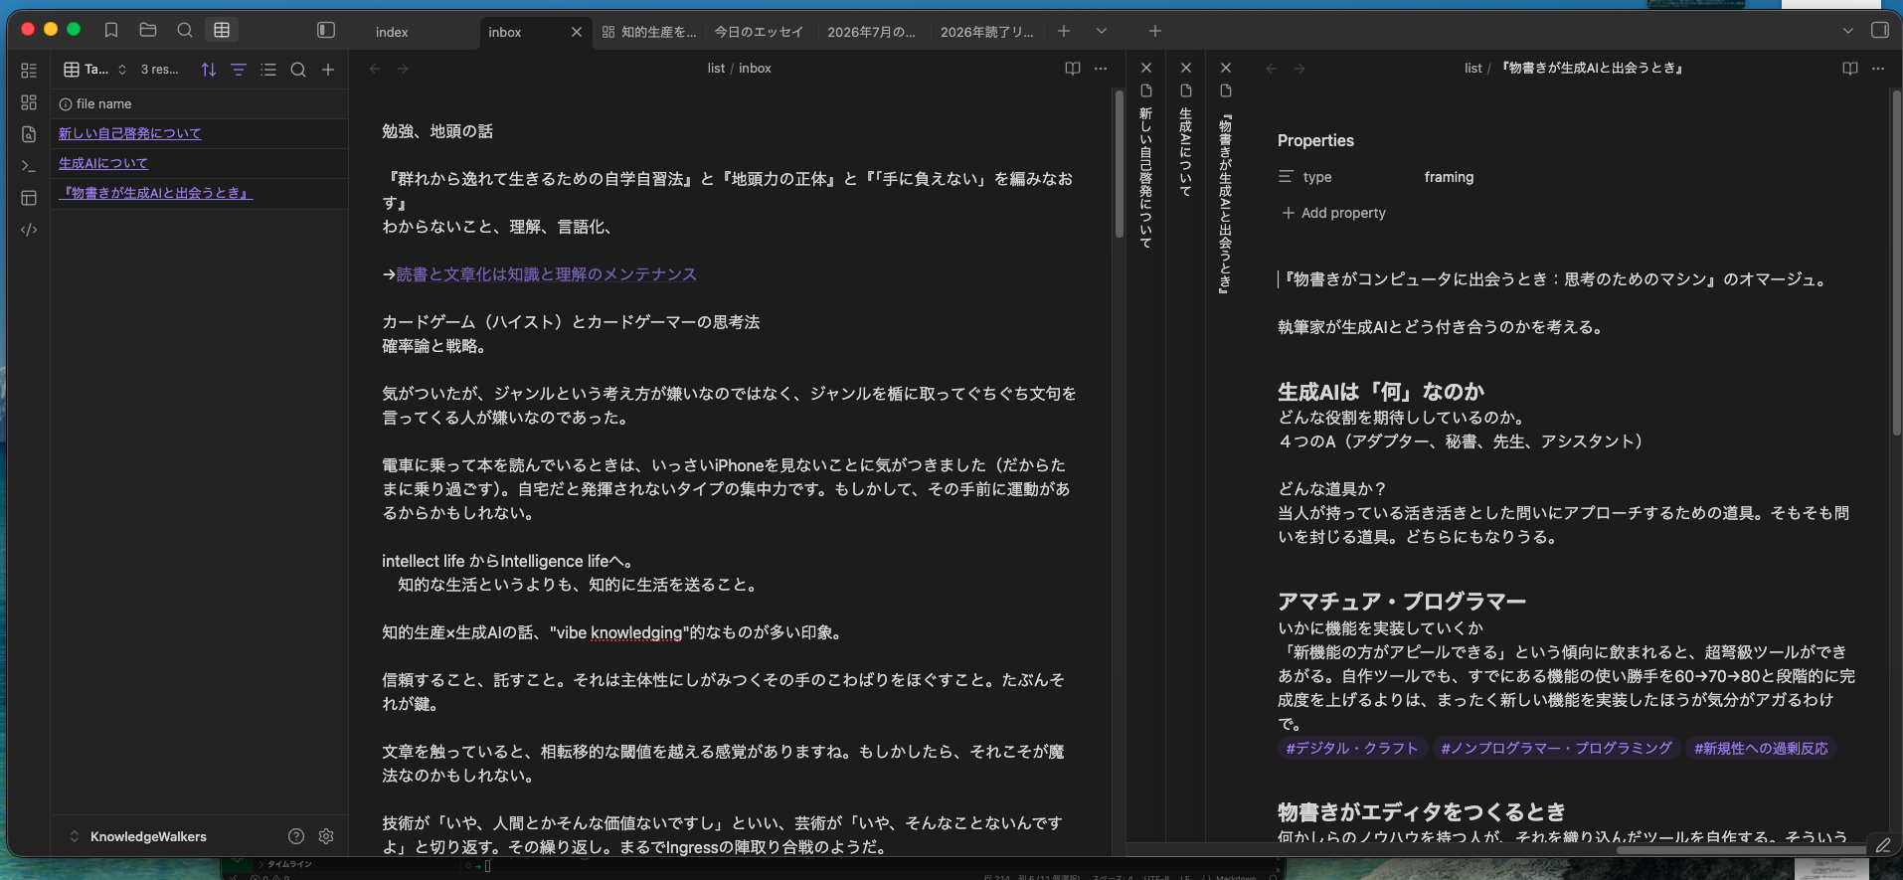Close the 『物書きが生成AIと出会うとき』 stacked tab
1903x880 pixels.
1226,68
